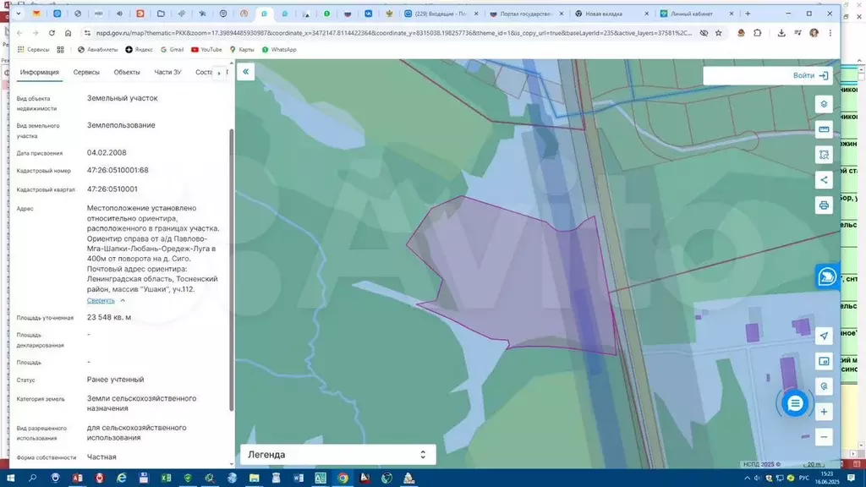866x487 pixels.
Task: Bookmark this page with star icon
Action: click(x=719, y=33)
